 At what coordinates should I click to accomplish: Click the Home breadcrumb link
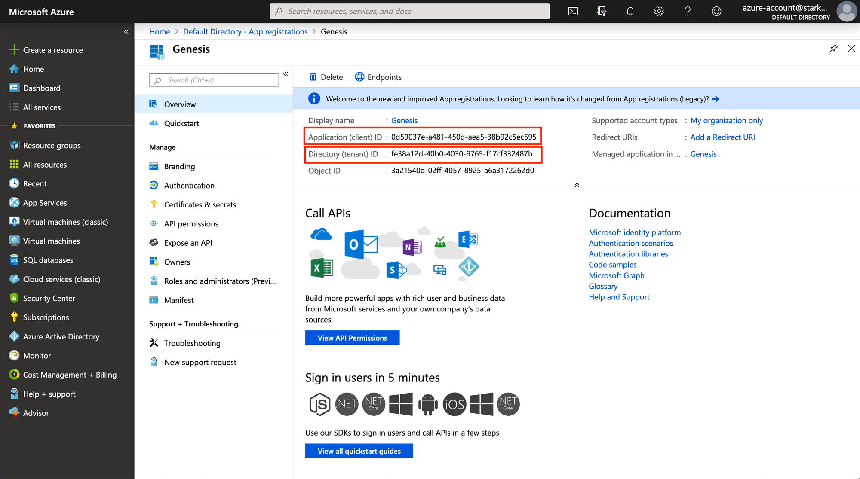160,31
